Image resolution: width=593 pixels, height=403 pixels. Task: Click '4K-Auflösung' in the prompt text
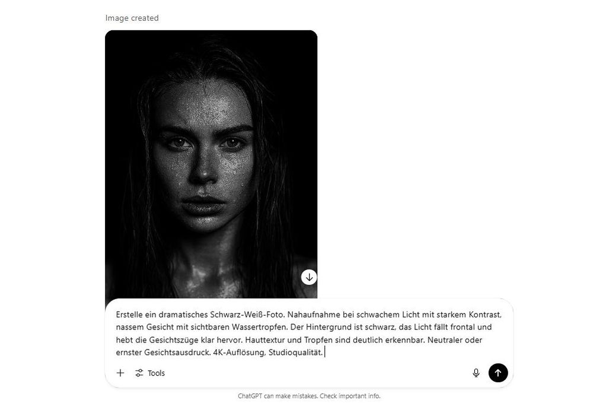240,353
